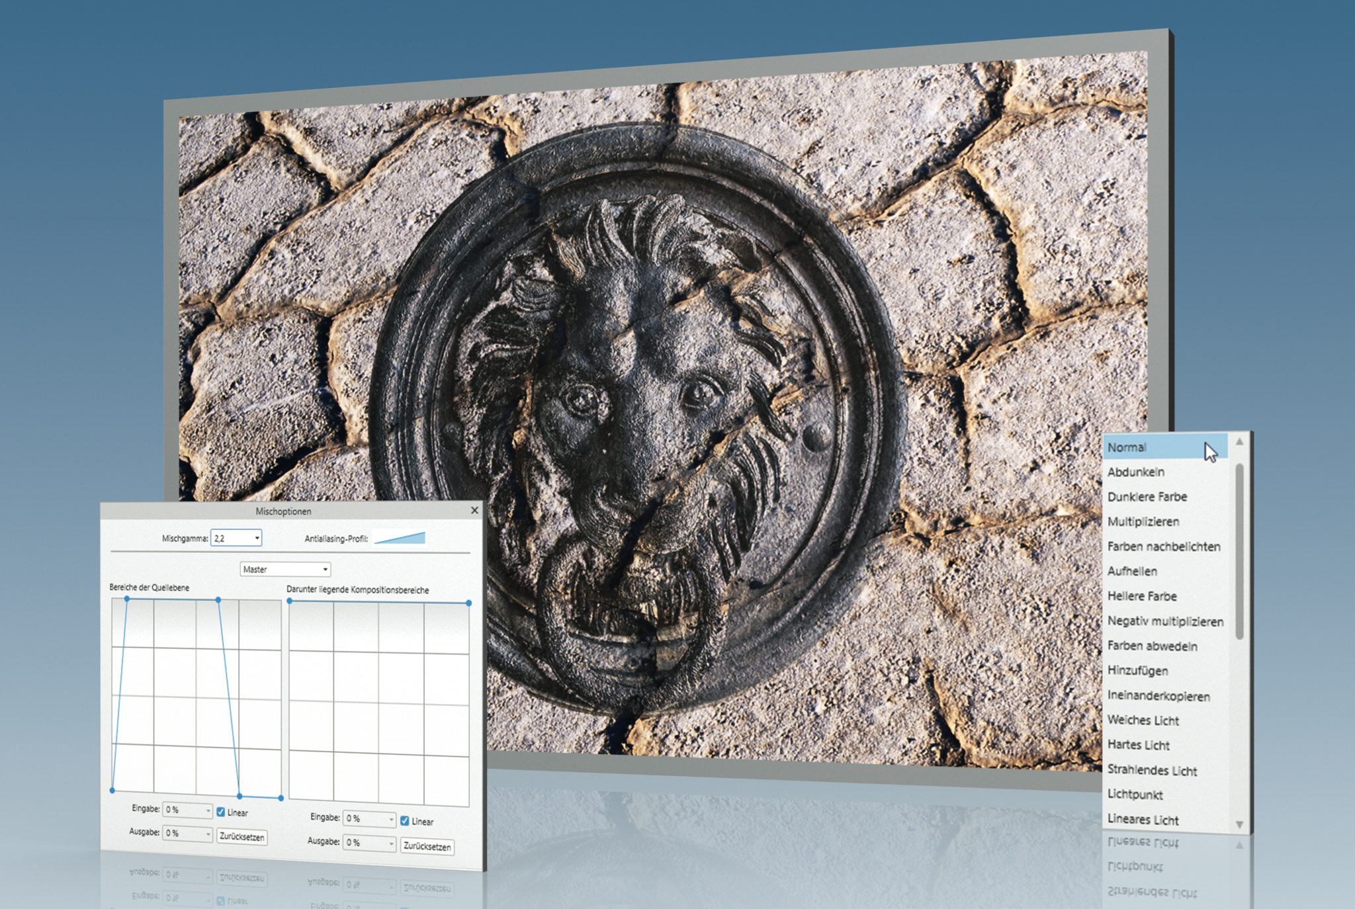Click the Antialiasing-Profil ramp preview
The width and height of the screenshot is (1355, 909).
pos(400,538)
